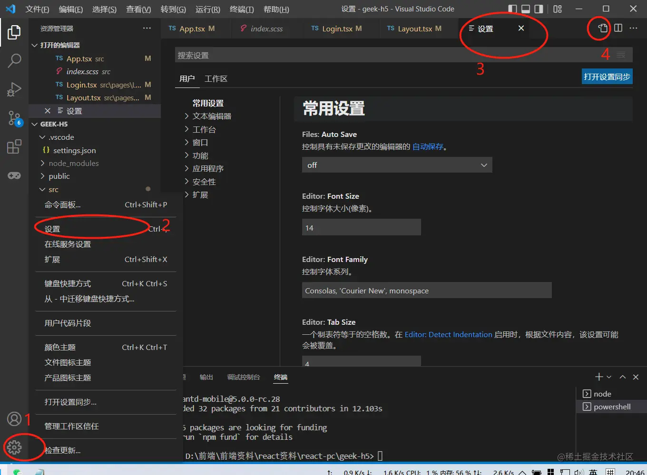
Task: Click the filter icon in settings search
Action: click(x=621, y=55)
